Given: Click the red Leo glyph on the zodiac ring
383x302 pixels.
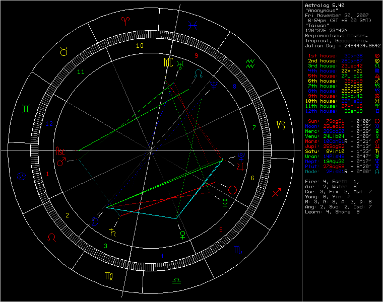Looking at the screenshot, I should click(51, 238).
